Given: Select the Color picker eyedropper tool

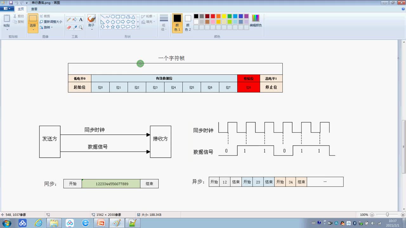Looking at the screenshot, I should tap(75, 28).
